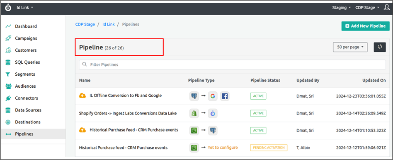Viewport: 393px width, 160px height.
Task: Click the Shopify source icon
Action: [x=194, y=113]
